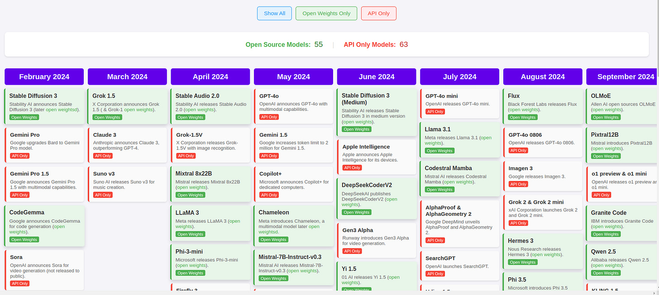Open the Claude 3 card title
Screen dimensions: 659x295
tap(105, 135)
